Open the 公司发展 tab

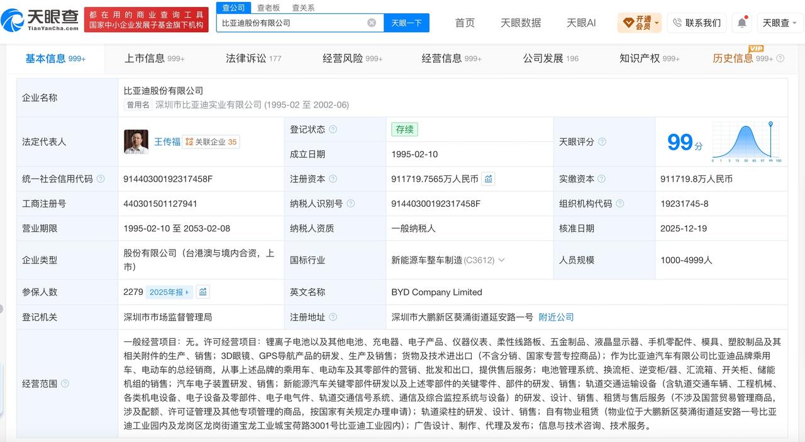coord(550,58)
